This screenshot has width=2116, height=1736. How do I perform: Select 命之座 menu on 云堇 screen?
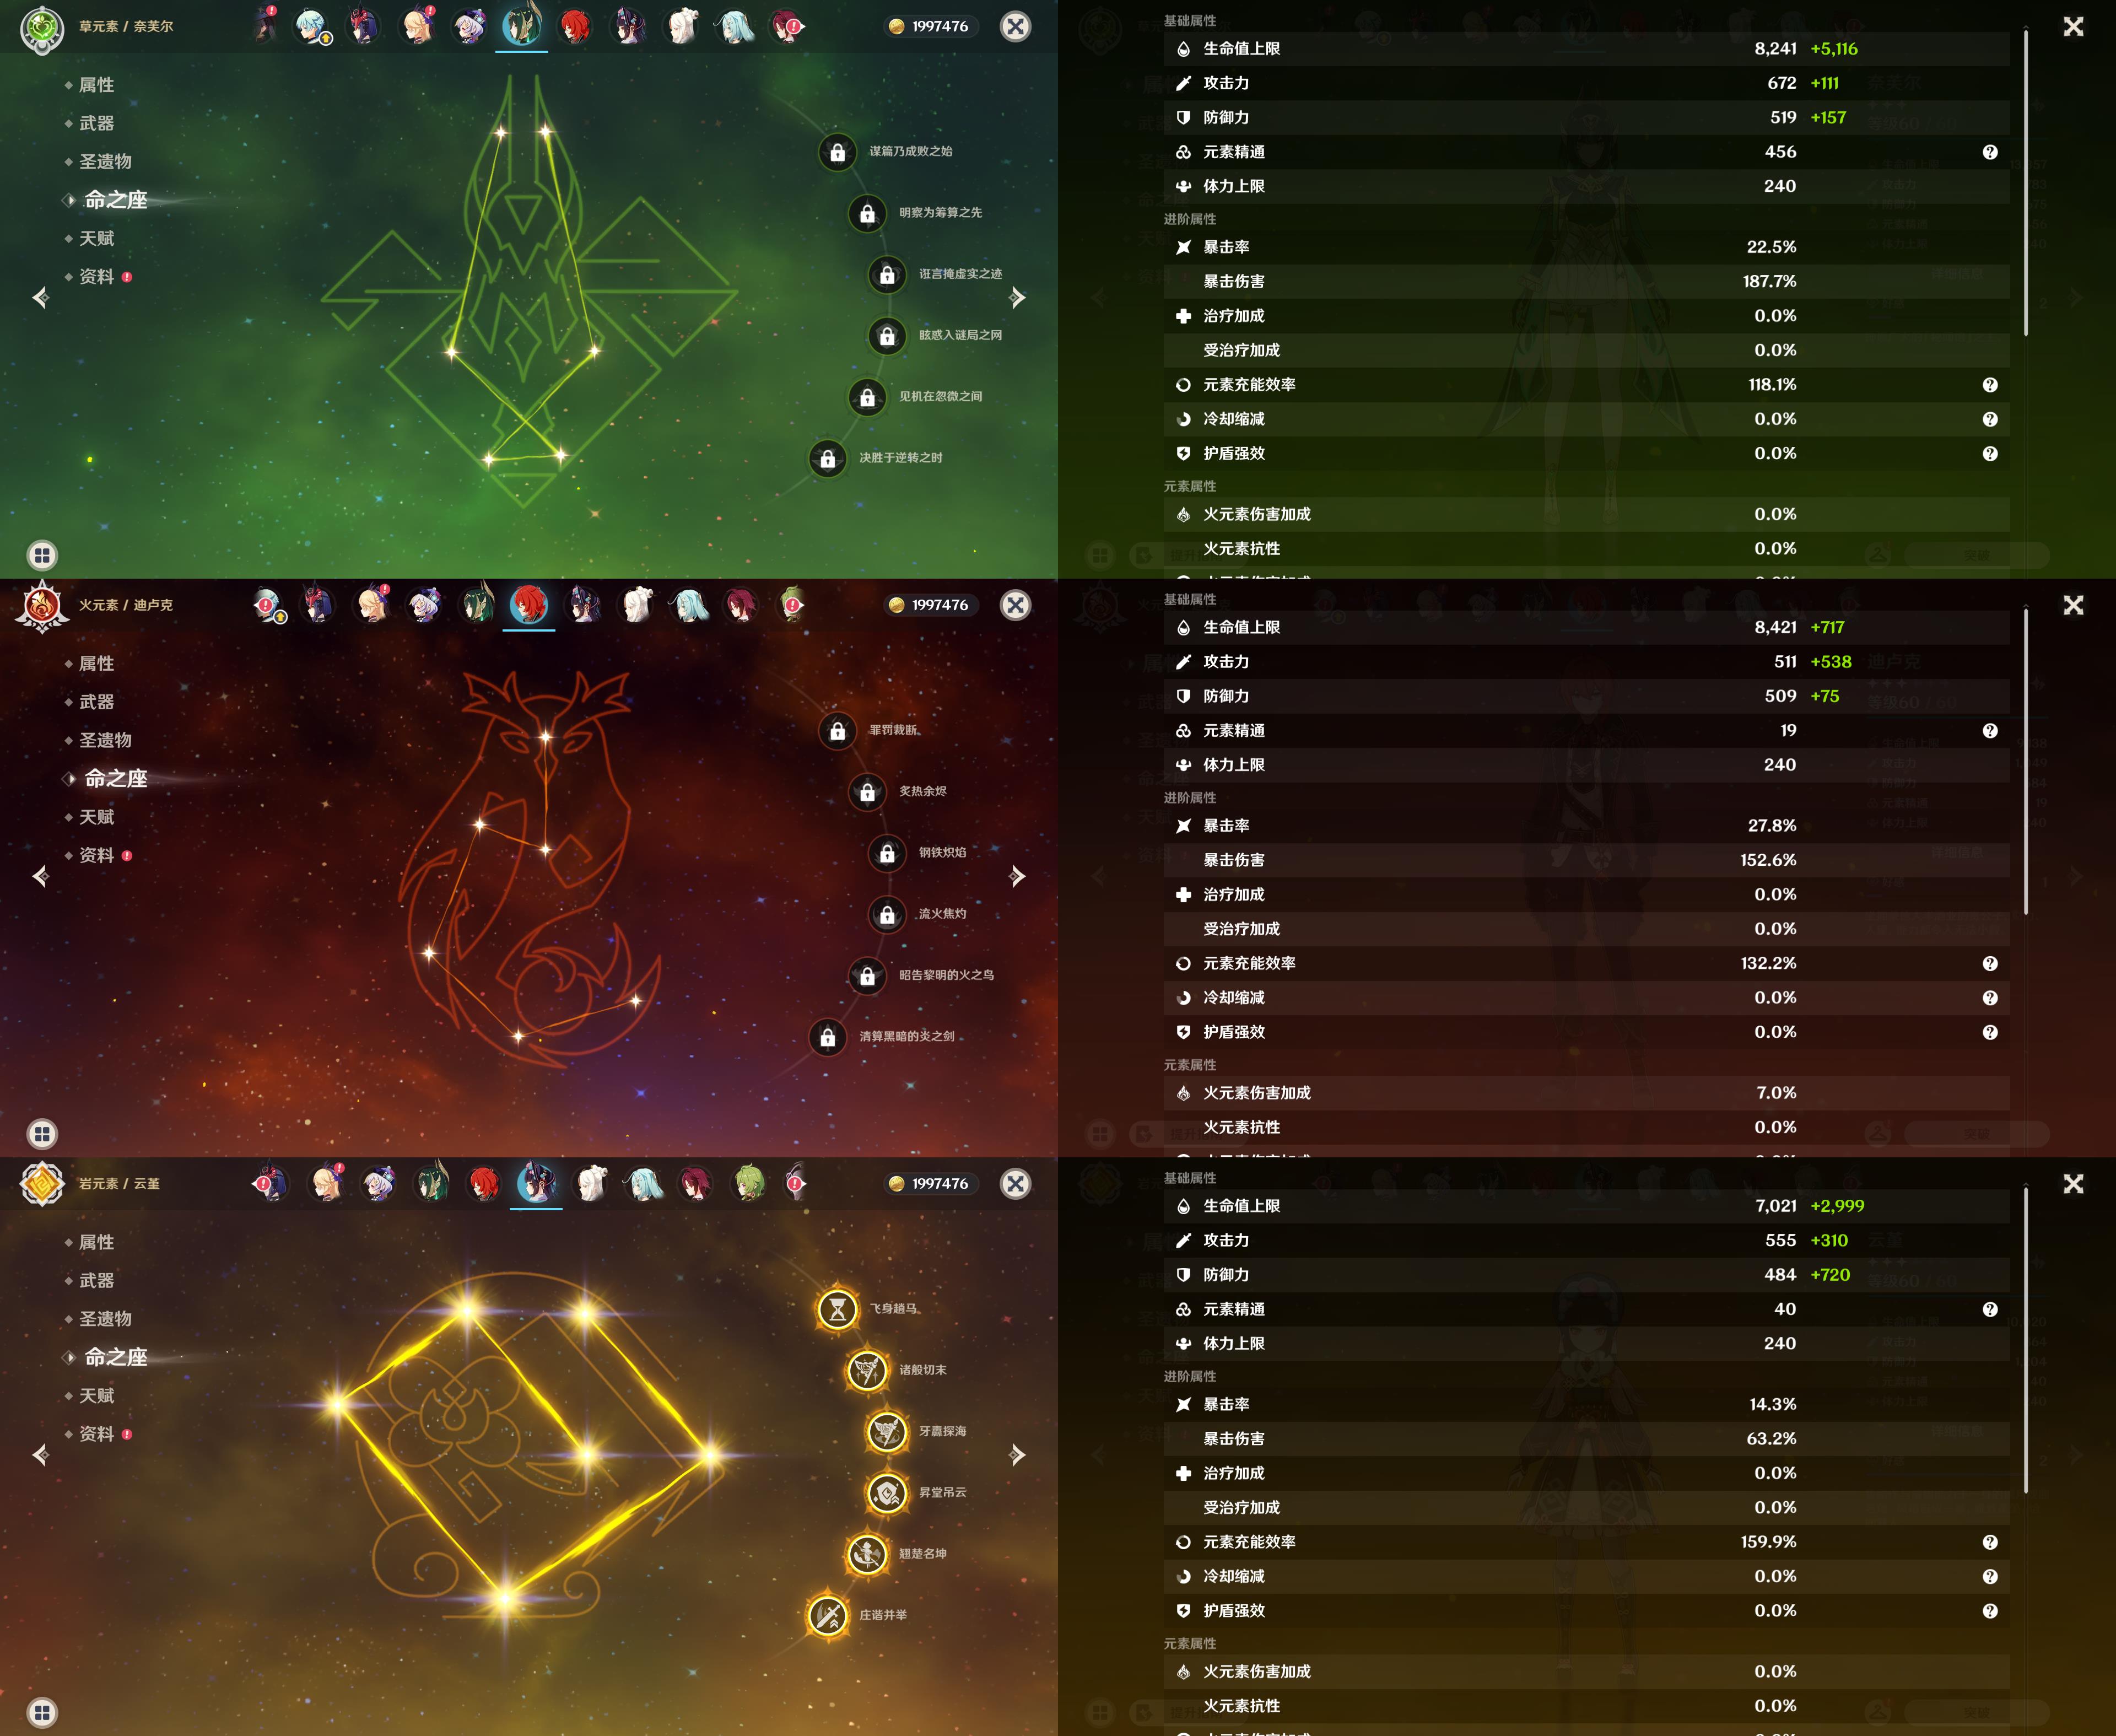[x=116, y=1357]
